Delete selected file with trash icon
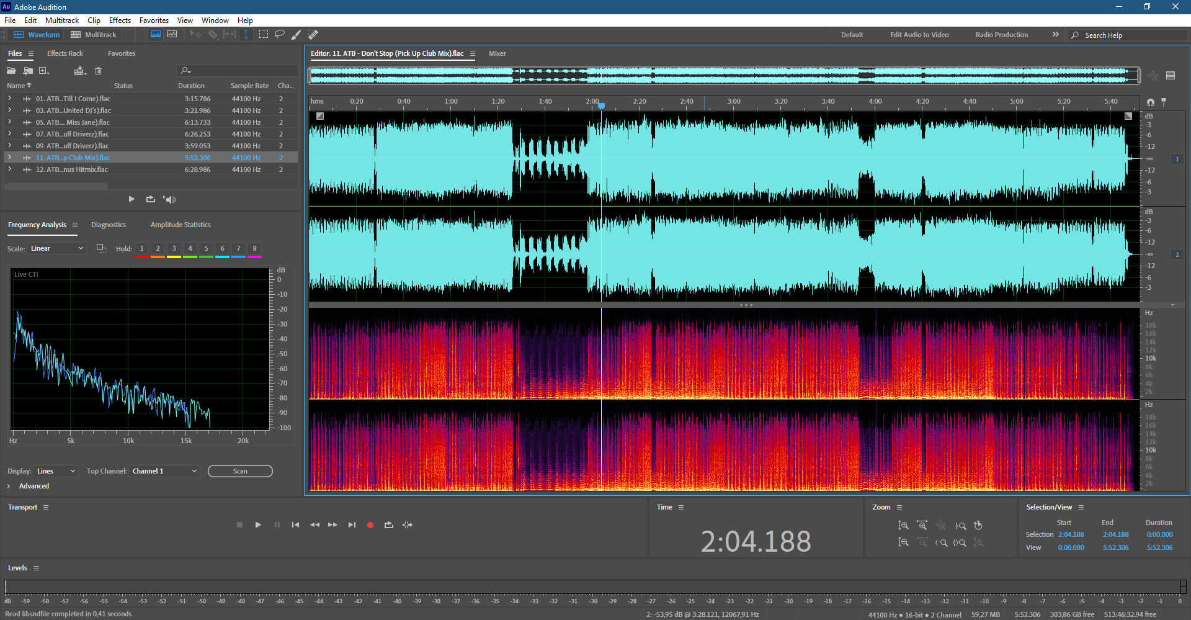Screen dimensions: 1191x620 98,71
